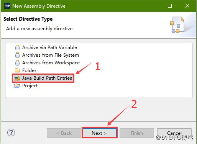Click the MyEclipse 'me' logo in title bar
This screenshot has height=144, width=197.
7,6
